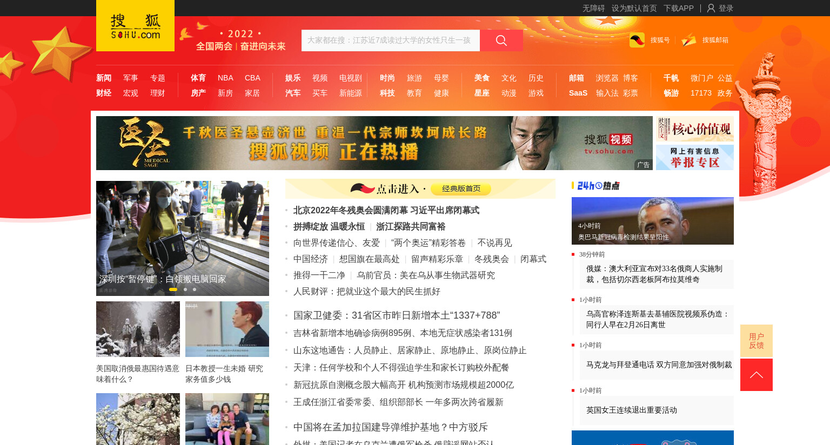
Task: Open 乌高官称泽连斯基视频系伪造 item
Action: coord(658,319)
